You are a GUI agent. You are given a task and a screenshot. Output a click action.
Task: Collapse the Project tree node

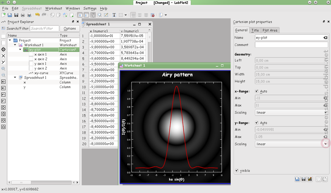[10, 40]
